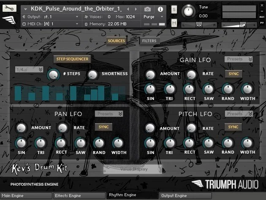Switch to Output Engine tab
The width and height of the screenshot is (266, 200).
[x=186, y=196]
